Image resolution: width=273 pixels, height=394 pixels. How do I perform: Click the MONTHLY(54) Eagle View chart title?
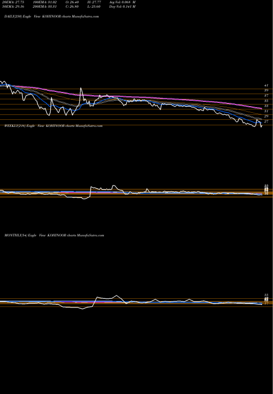(x=54, y=235)
